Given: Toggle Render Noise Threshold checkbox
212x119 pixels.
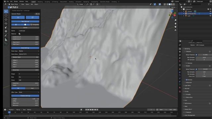Looking at the screenshot, I should click(x=196, y=69).
